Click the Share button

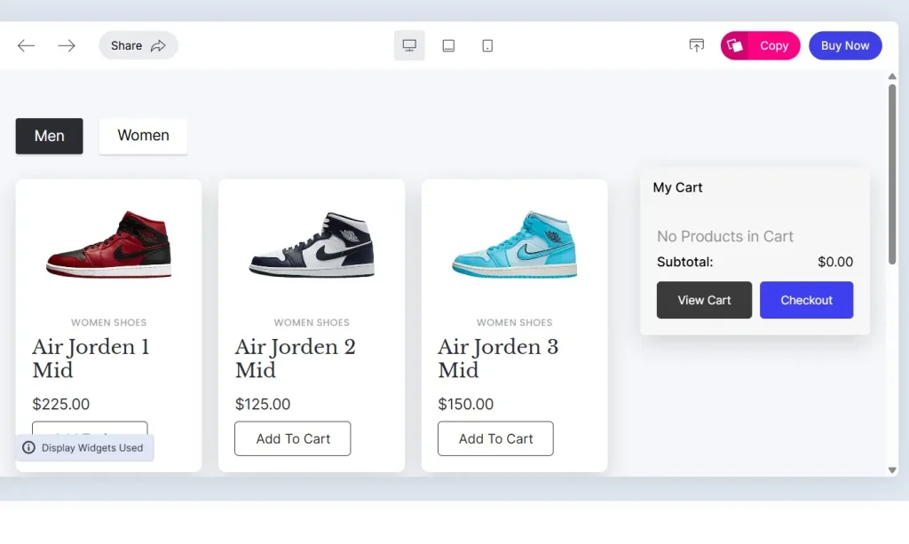(138, 45)
